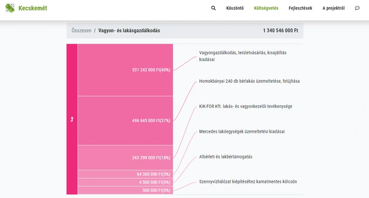Image resolution: width=369 pixels, height=198 pixels.
Task: Open the chat bubble feedback icon
Action: (x=357, y=8)
